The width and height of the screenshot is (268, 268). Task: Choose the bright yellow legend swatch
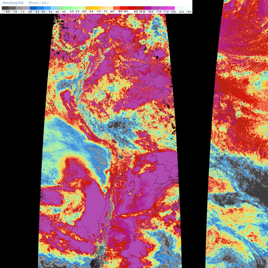(96, 8)
